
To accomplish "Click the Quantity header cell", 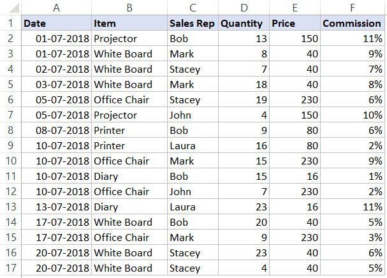I will 243,24.
